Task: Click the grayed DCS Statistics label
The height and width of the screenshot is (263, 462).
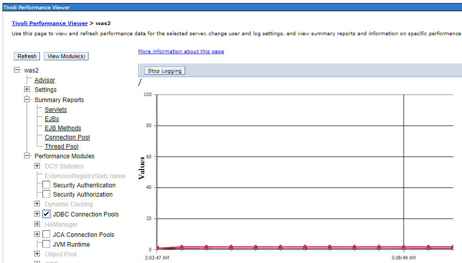Action: (64, 166)
